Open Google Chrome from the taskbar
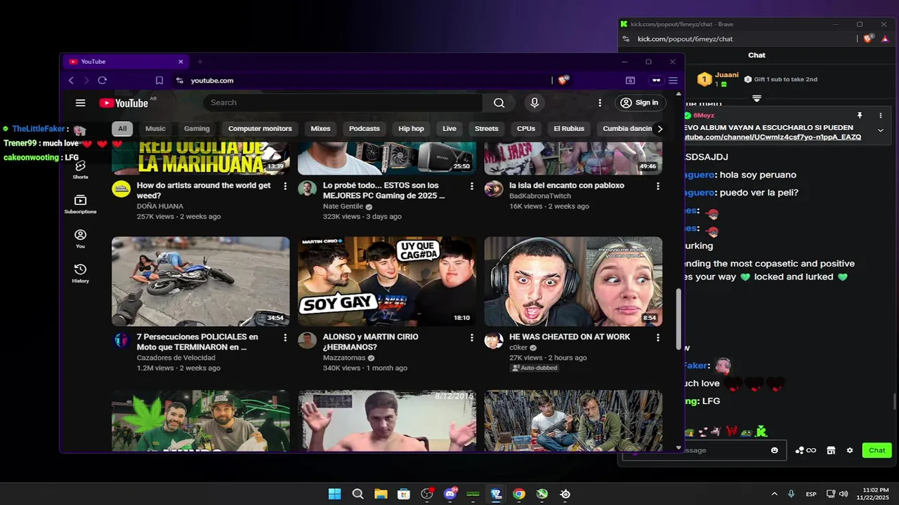 (519, 494)
